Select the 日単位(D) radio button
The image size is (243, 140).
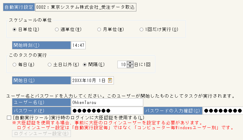[14, 29]
